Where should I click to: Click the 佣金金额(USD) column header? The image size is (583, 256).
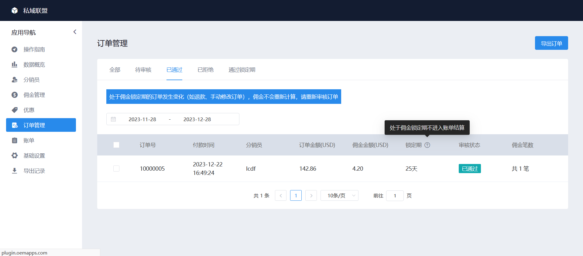370,145
